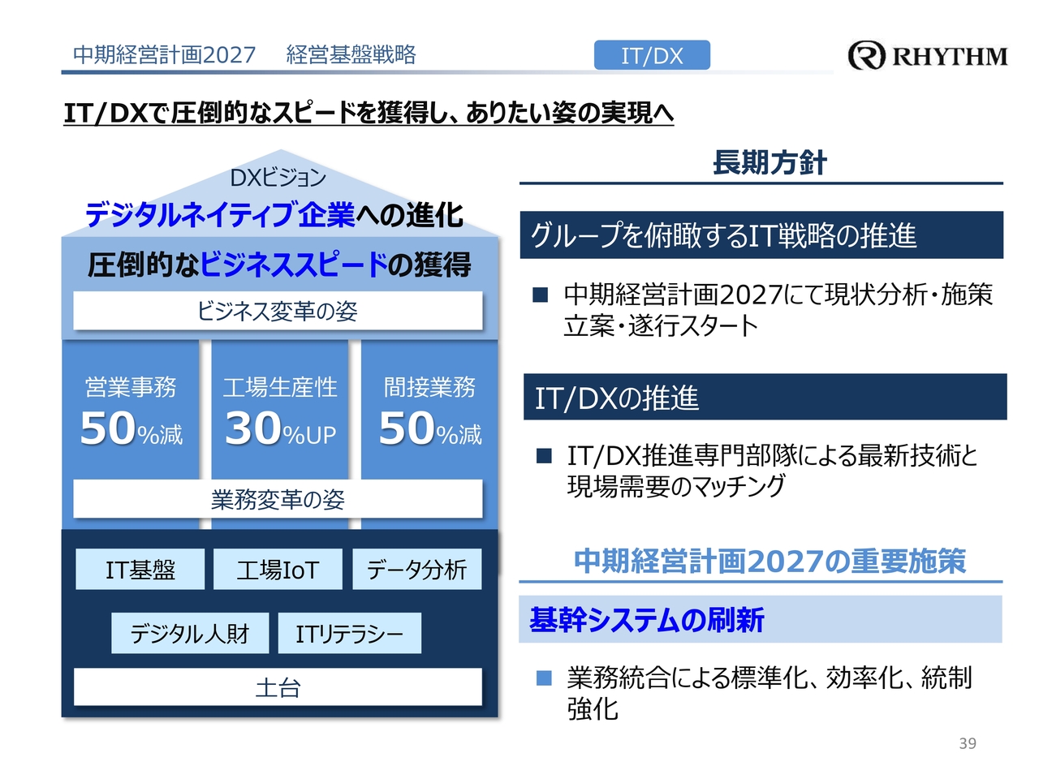Viewport: 1039px width, 779px height.
Task: Click the blue IT/DX badge in the header
Action: [x=652, y=55]
